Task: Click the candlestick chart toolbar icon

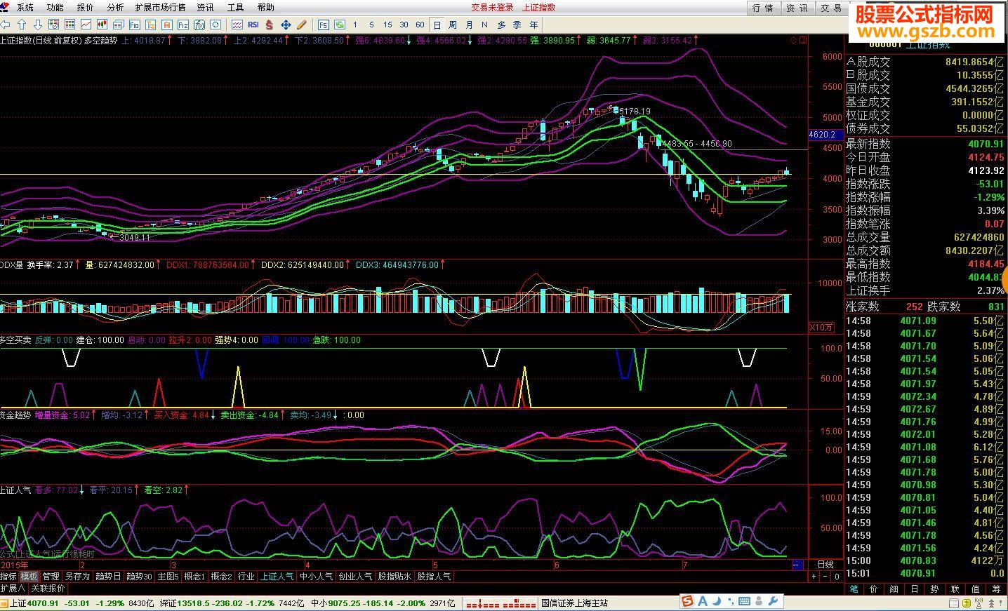Action: (102, 25)
